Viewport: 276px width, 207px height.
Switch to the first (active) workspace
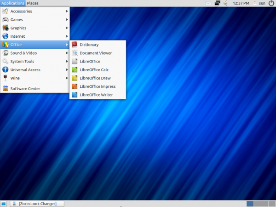250,204
